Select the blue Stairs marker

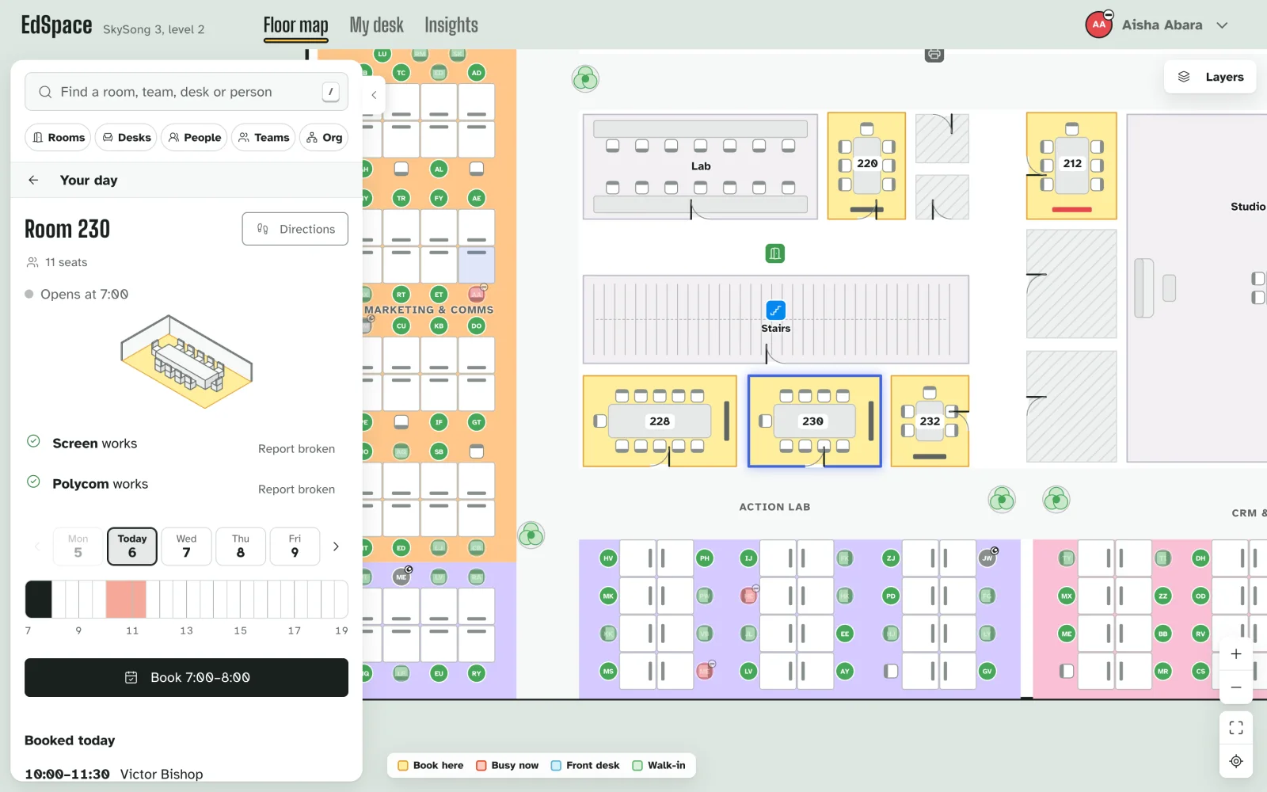(776, 310)
